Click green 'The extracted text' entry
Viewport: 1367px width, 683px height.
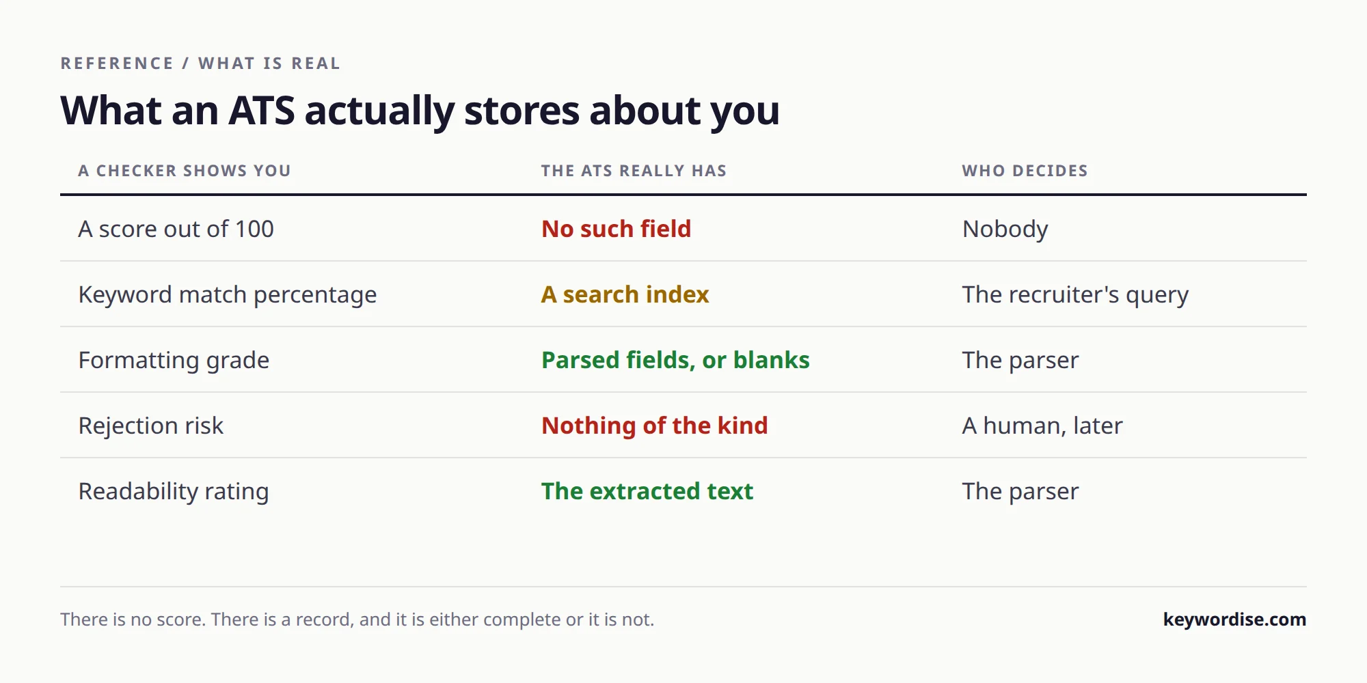click(x=647, y=491)
